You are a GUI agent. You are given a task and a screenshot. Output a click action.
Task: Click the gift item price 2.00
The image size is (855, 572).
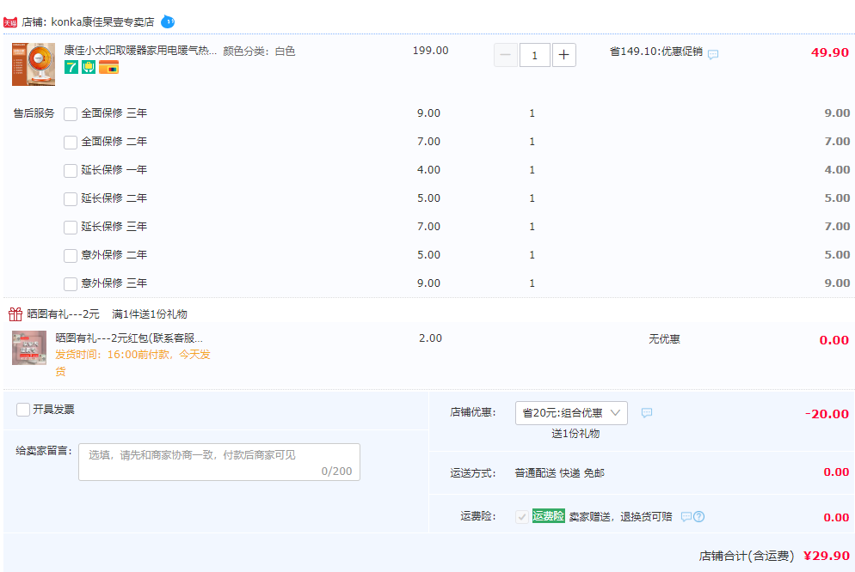click(x=430, y=338)
